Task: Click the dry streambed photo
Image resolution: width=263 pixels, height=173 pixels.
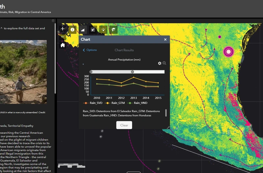Action: [x=23, y=72]
